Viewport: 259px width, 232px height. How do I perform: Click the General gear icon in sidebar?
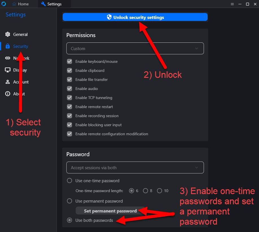[8, 35]
